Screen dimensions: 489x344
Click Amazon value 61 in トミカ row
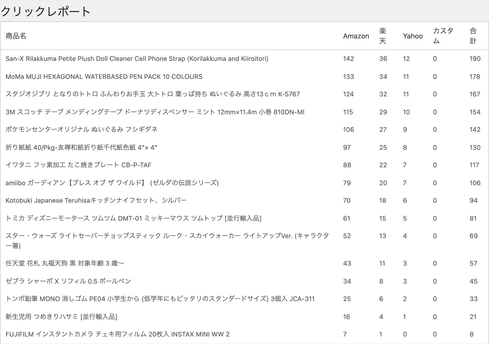click(x=346, y=218)
